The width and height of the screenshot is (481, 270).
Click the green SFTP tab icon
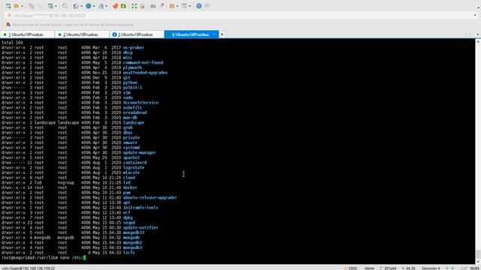pyautogui.click(x=123, y=6)
